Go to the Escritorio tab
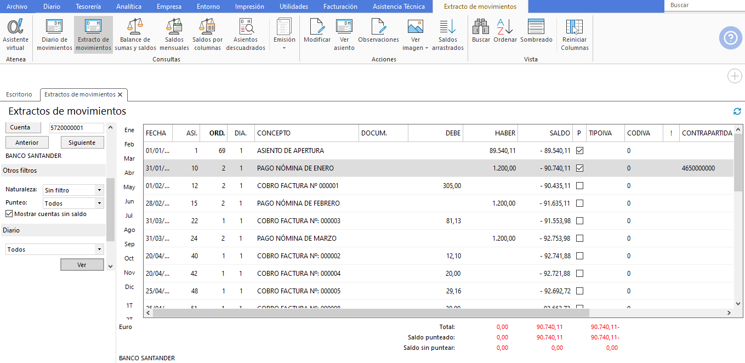 (19, 94)
